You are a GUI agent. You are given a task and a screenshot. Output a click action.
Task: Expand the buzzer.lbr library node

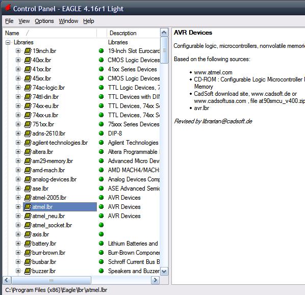[x=18, y=271]
